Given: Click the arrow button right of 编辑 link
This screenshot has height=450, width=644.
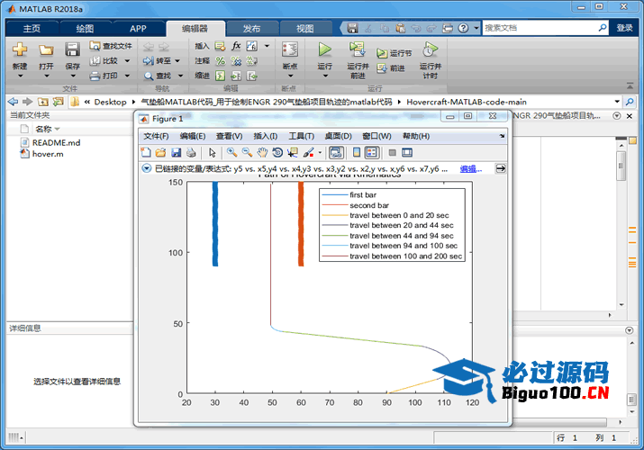Looking at the screenshot, I should [501, 168].
